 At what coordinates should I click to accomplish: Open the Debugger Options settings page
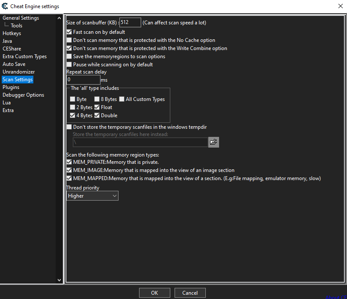pyautogui.click(x=23, y=95)
